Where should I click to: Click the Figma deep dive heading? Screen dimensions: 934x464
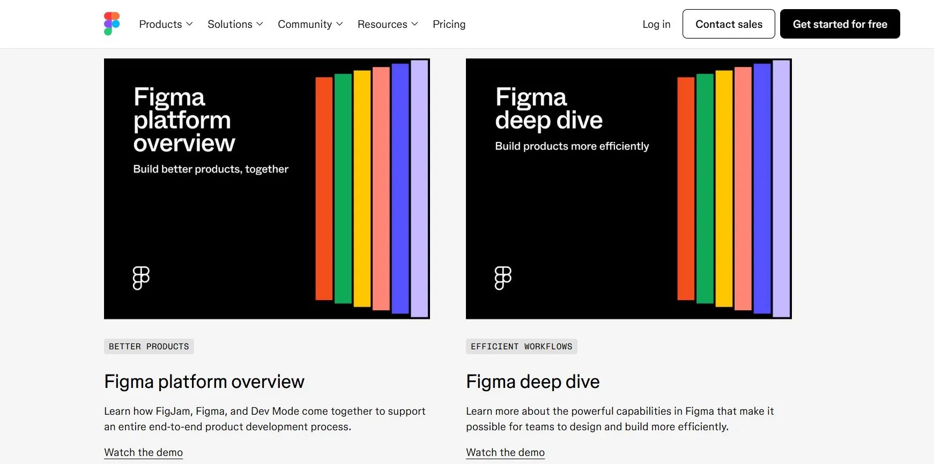pyautogui.click(x=532, y=381)
